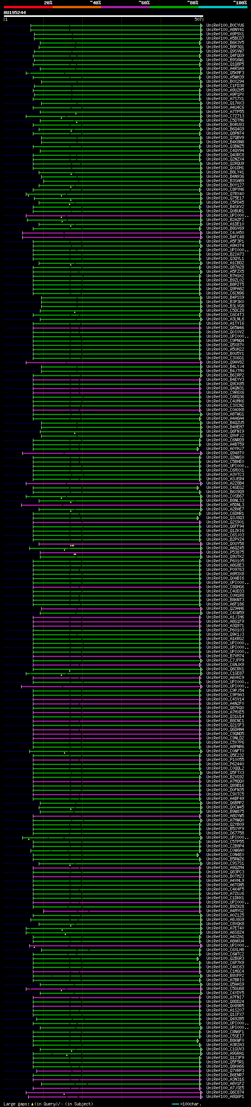Image resolution: width=251 pixels, height=1107 pixels.
Task: Open hit UniRef100_A8NY41
Action: click(x=225, y=30)
